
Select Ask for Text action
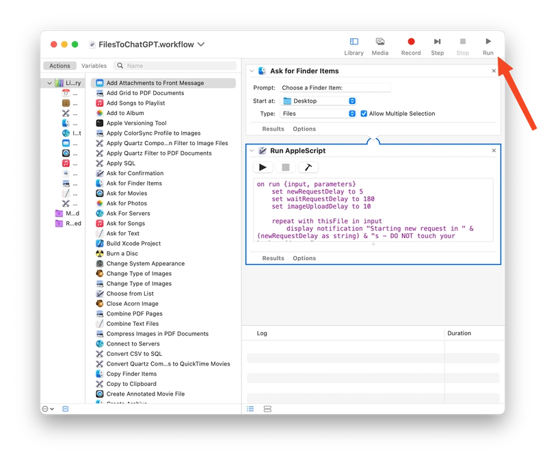(122, 233)
